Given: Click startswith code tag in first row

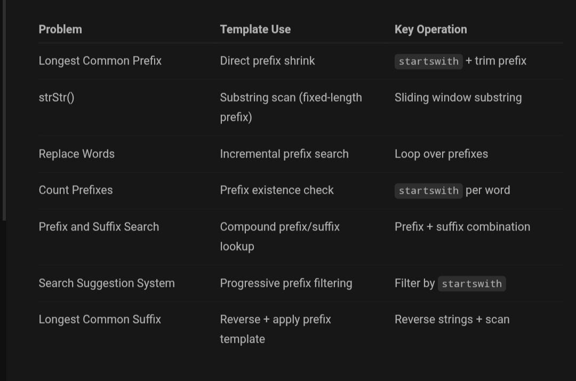Looking at the screenshot, I should [x=428, y=61].
